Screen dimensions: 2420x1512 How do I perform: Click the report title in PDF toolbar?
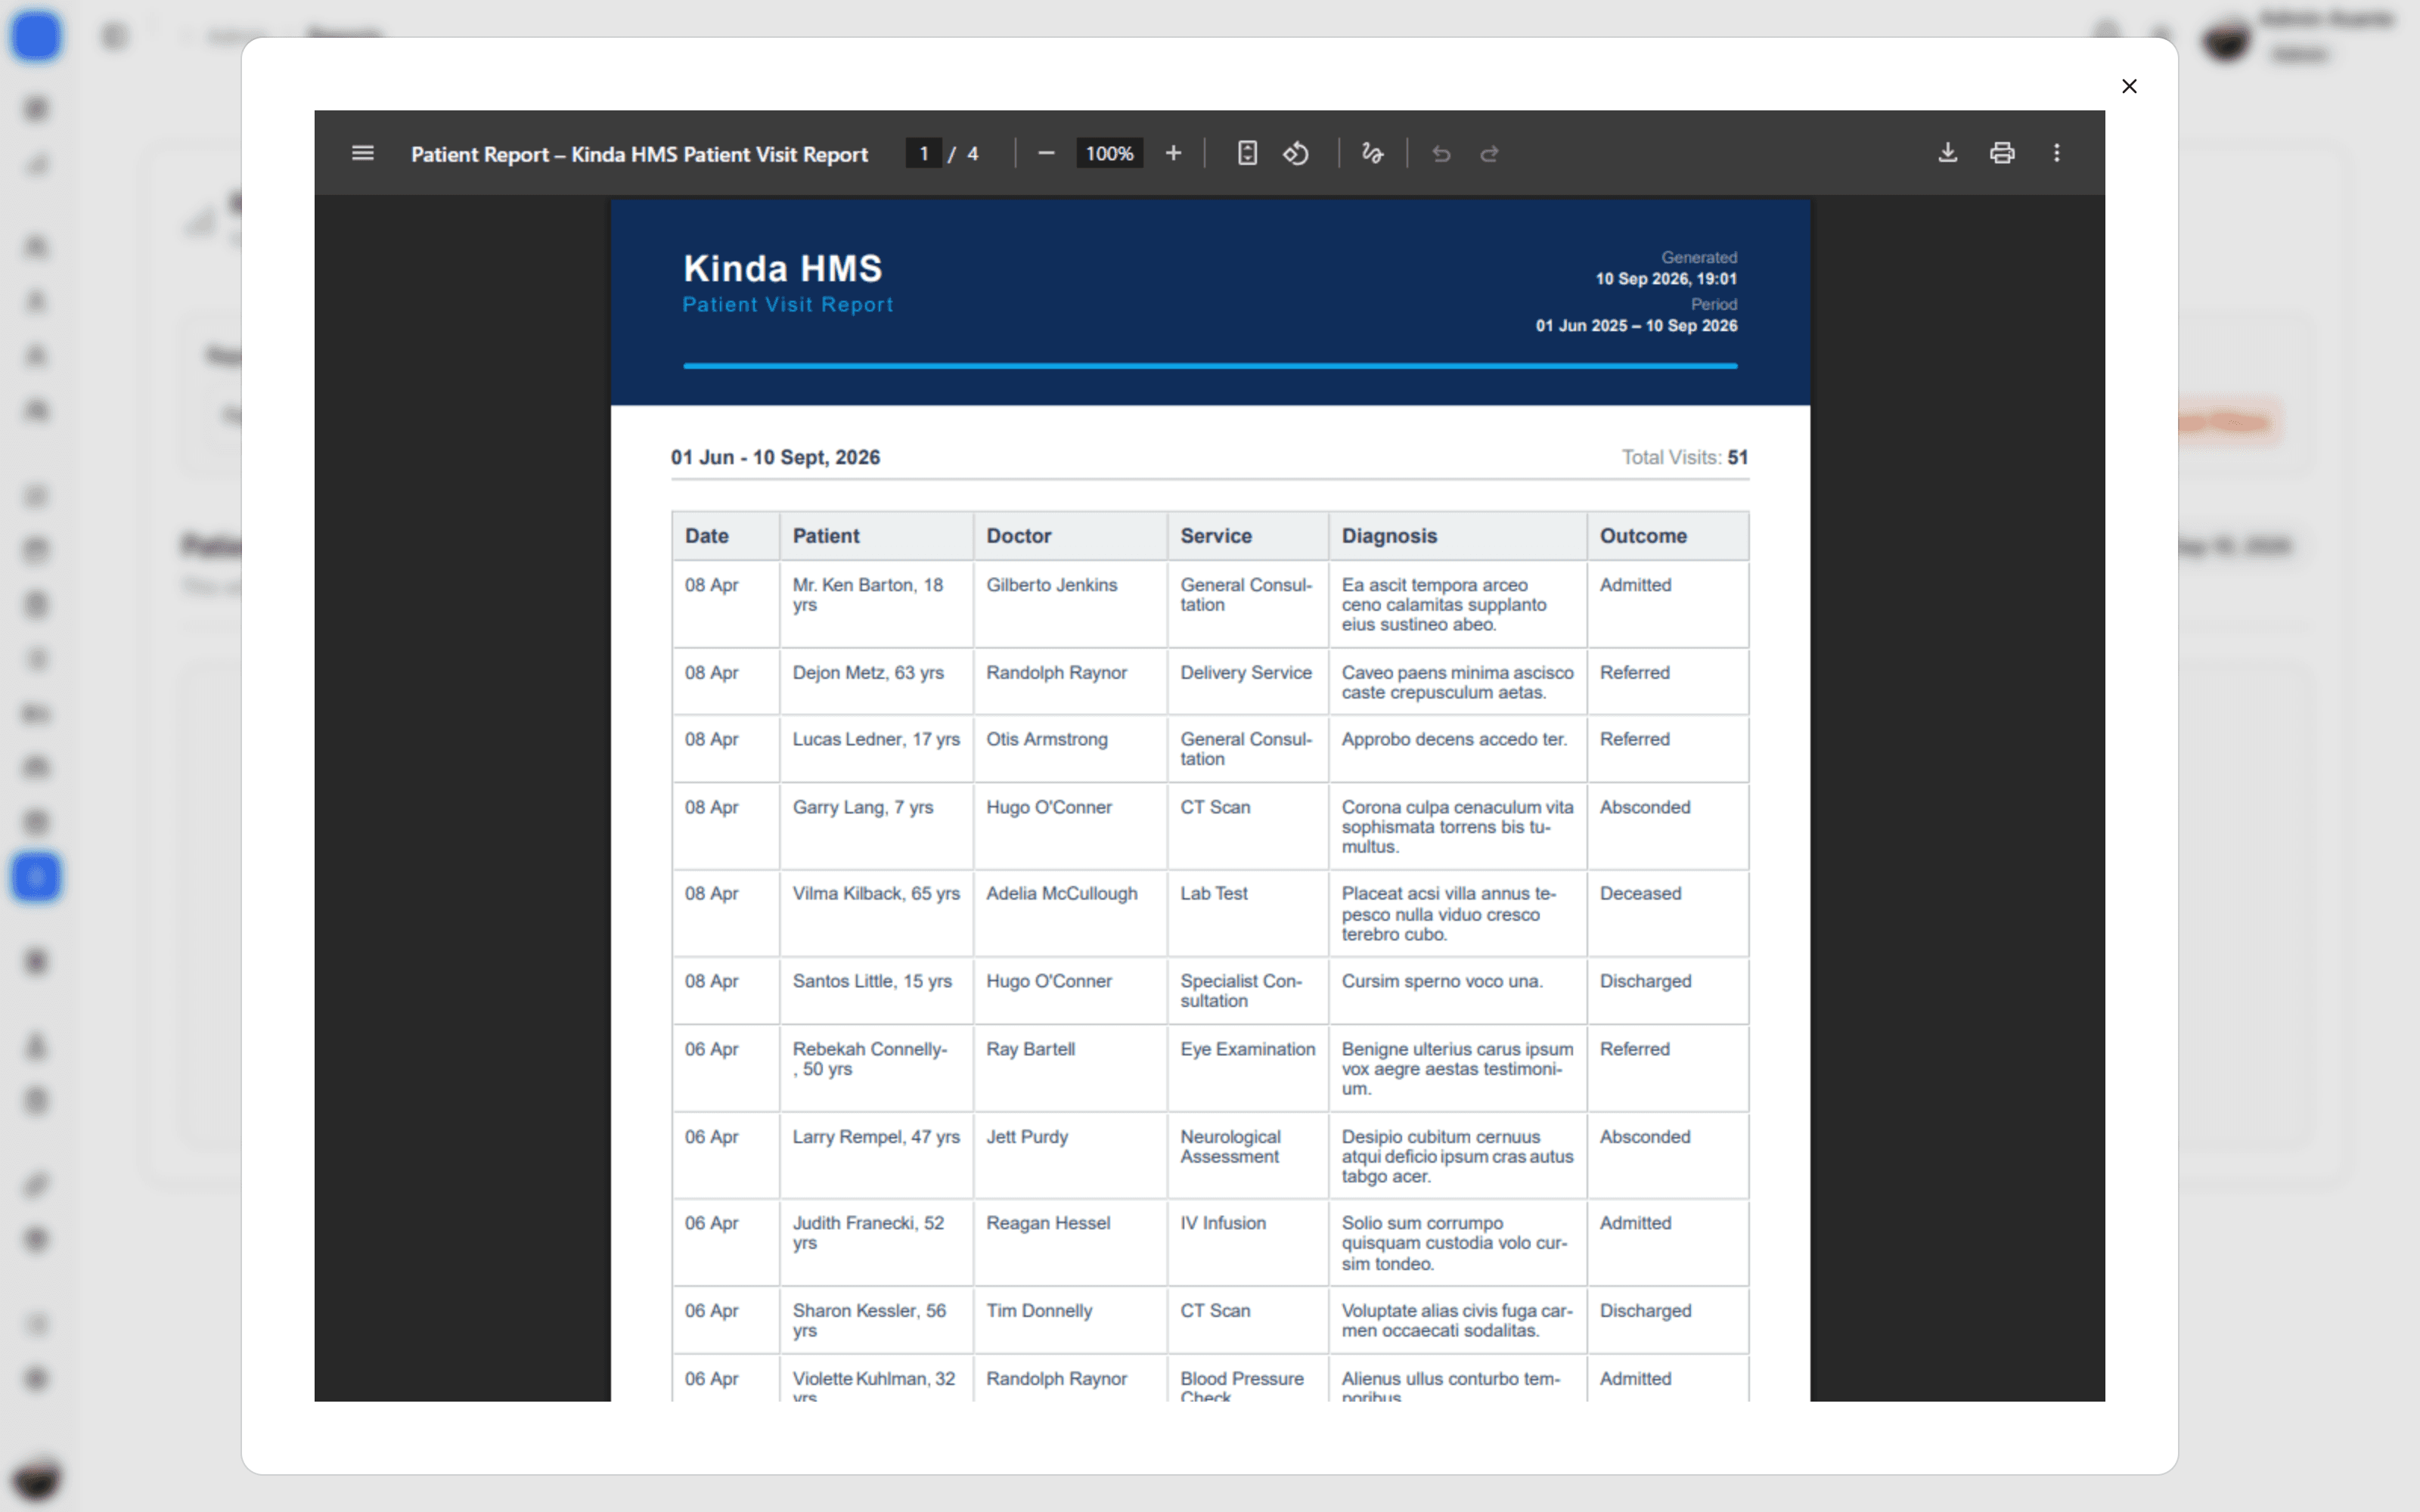639,154
